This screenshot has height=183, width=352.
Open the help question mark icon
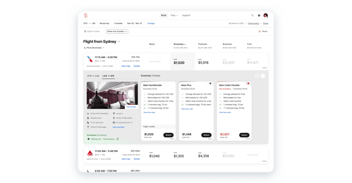[259, 15]
